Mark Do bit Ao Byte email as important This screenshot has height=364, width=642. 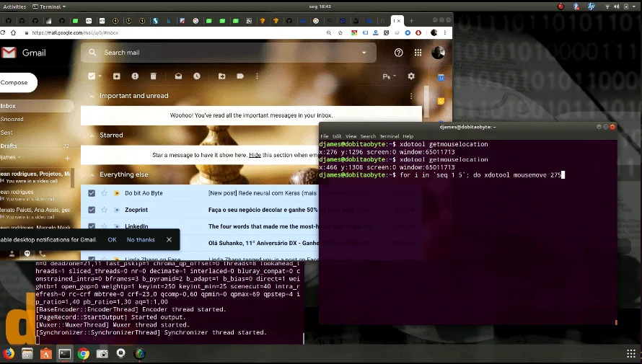coord(116,193)
